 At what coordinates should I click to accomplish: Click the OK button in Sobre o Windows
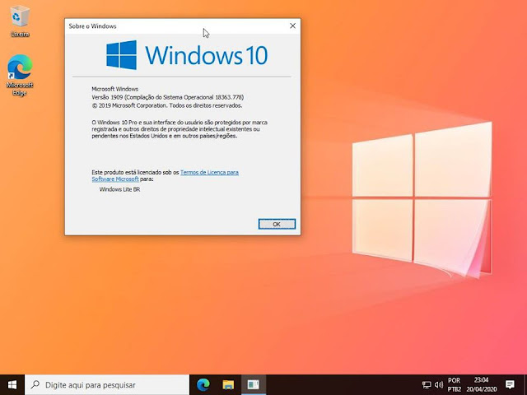point(277,224)
